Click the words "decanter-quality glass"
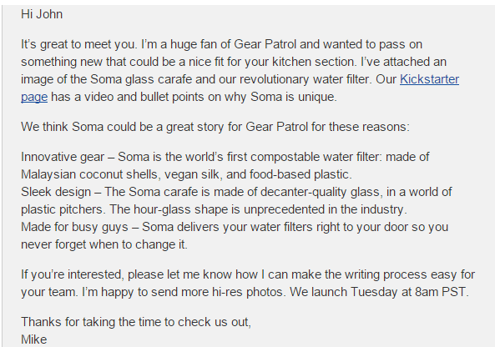The height and width of the screenshot is (347, 495). coord(321,192)
